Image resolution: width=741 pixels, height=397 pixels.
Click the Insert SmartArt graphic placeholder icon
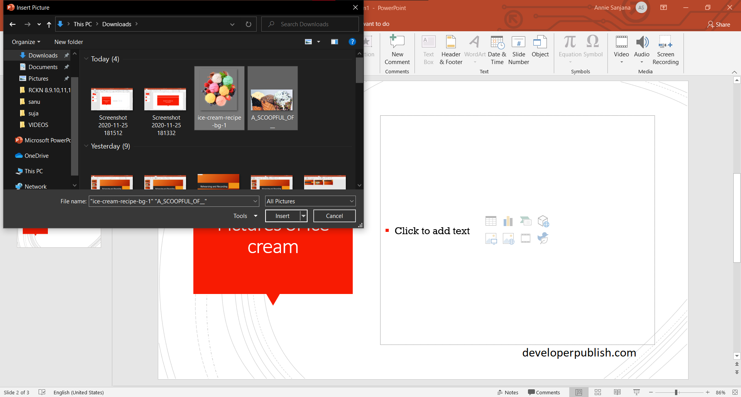[x=526, y=221]
